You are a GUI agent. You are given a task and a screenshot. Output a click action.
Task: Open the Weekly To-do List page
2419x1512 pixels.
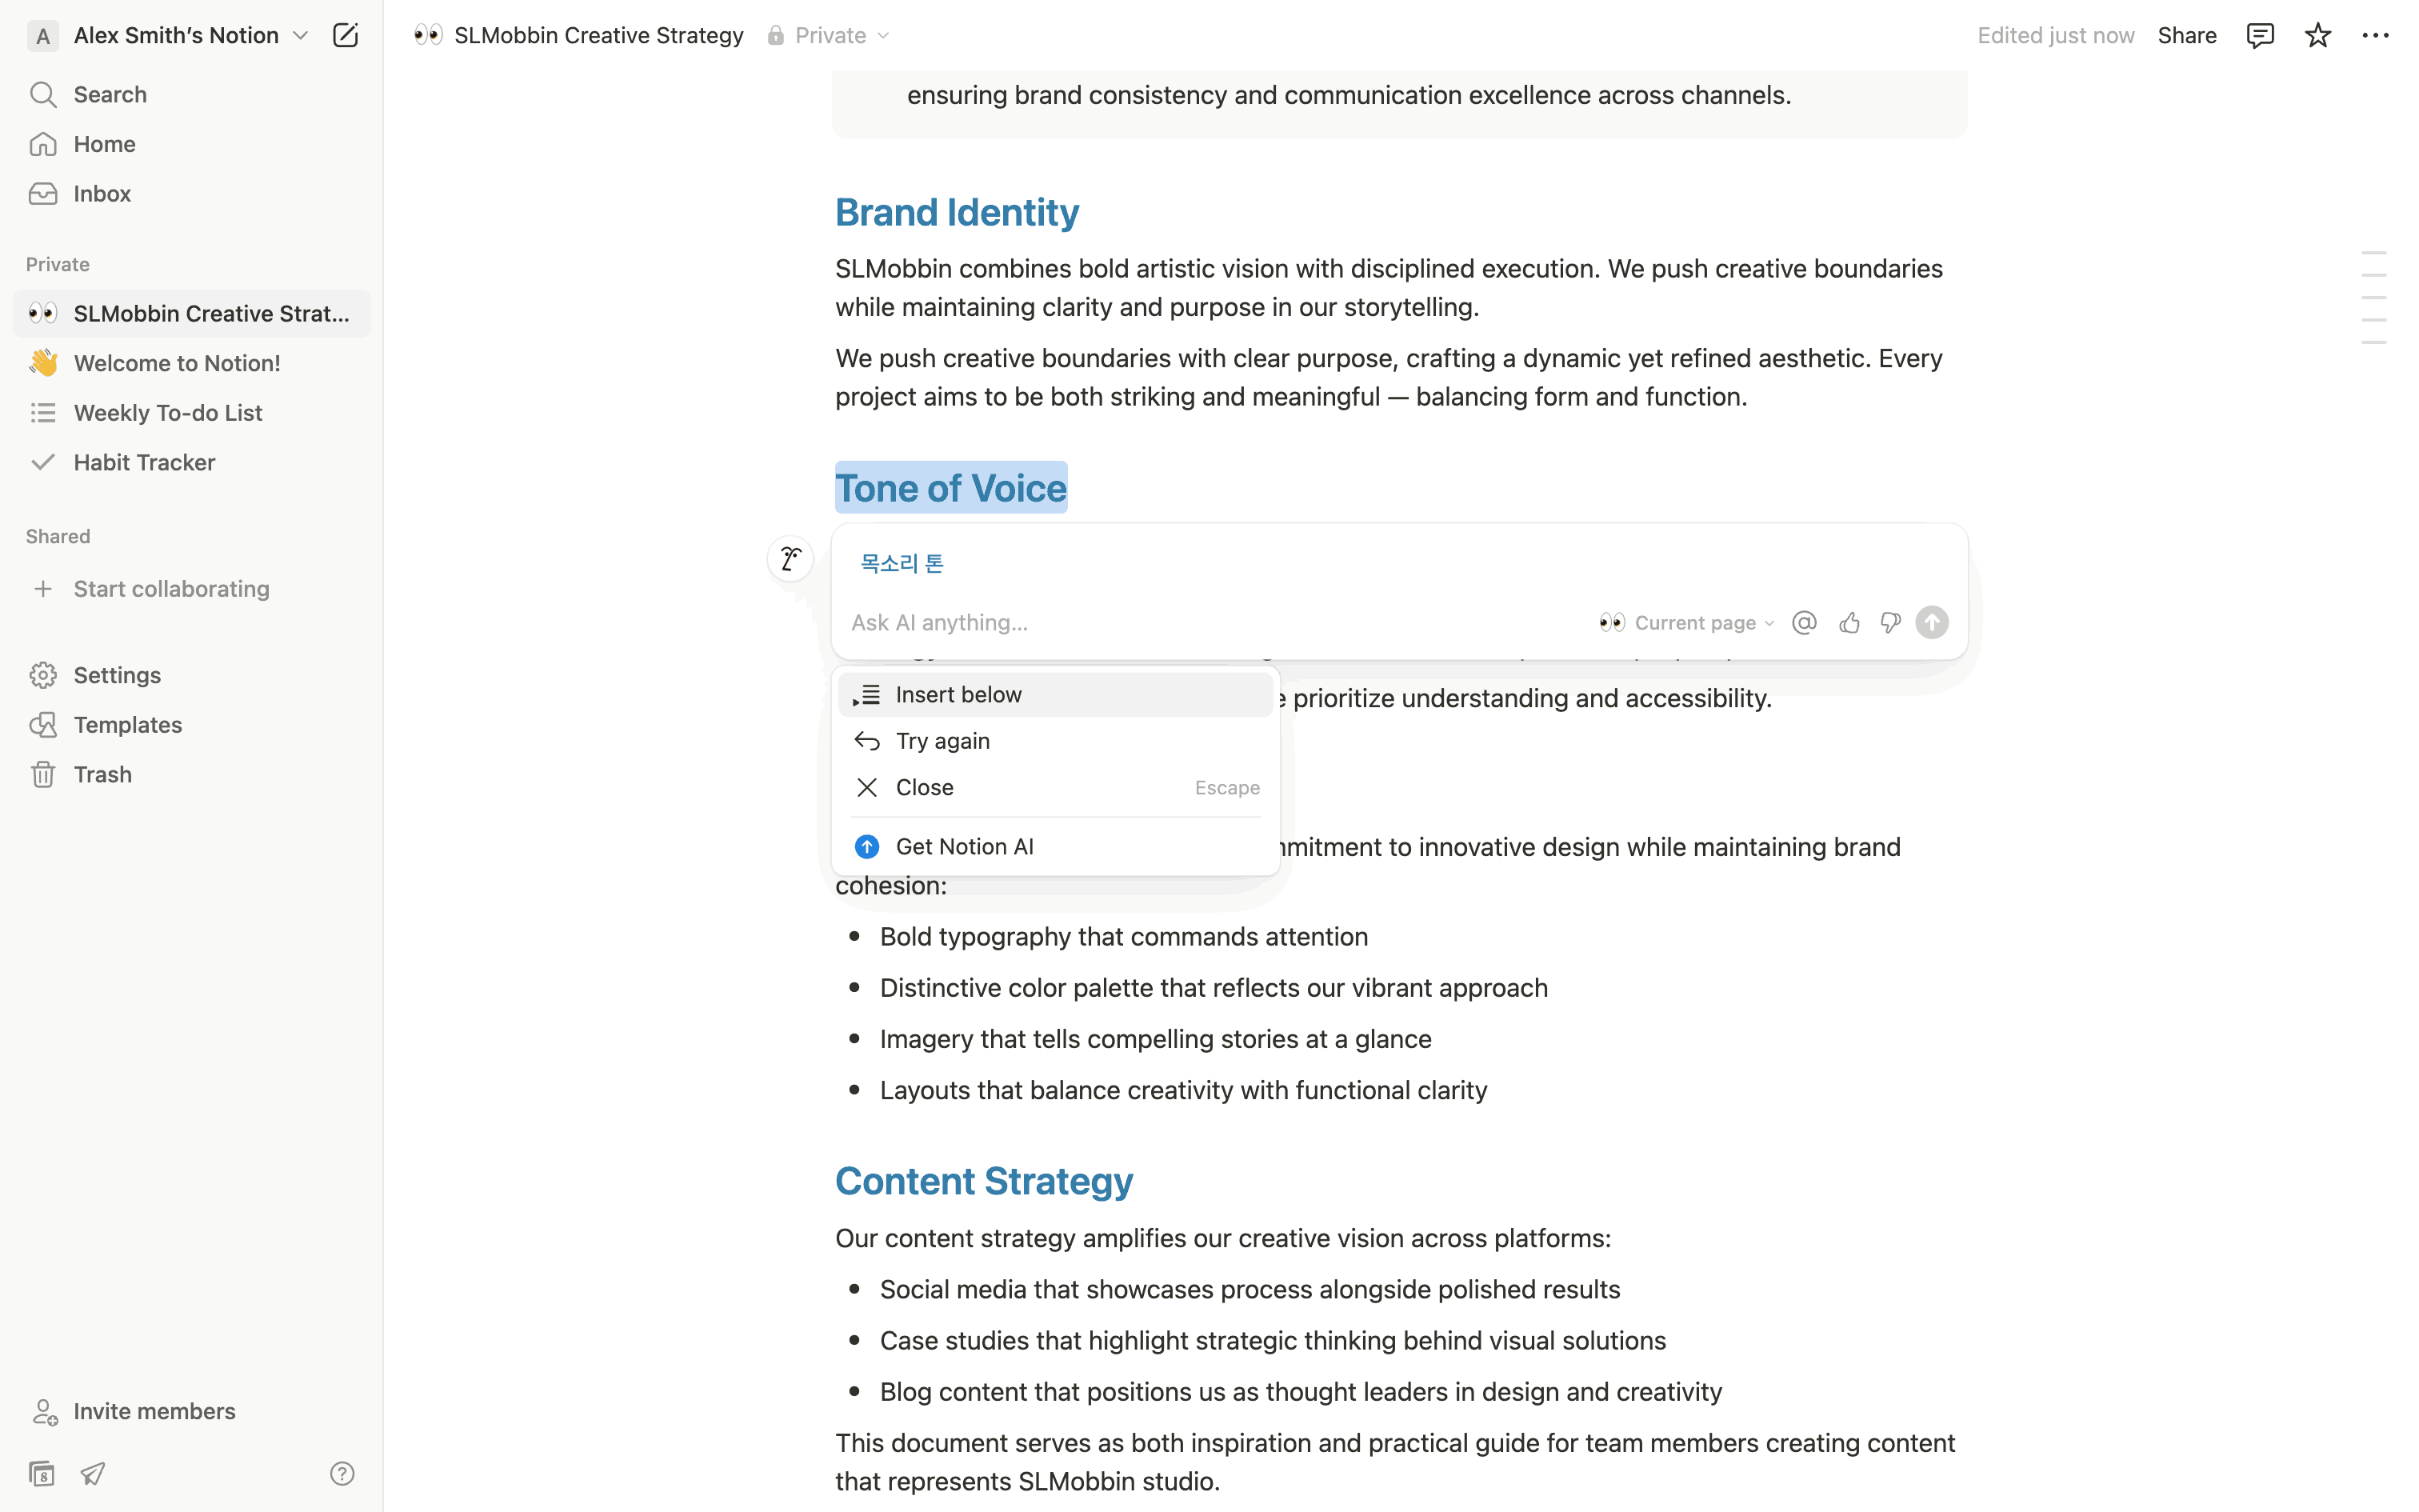click(168, 413)
